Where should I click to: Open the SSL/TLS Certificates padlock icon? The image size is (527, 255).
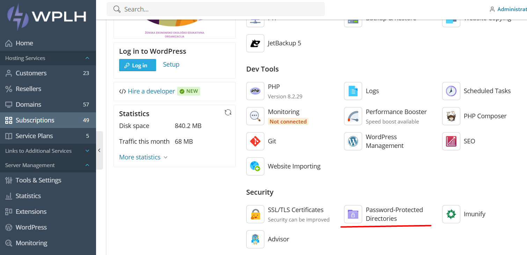pos(255,214)
